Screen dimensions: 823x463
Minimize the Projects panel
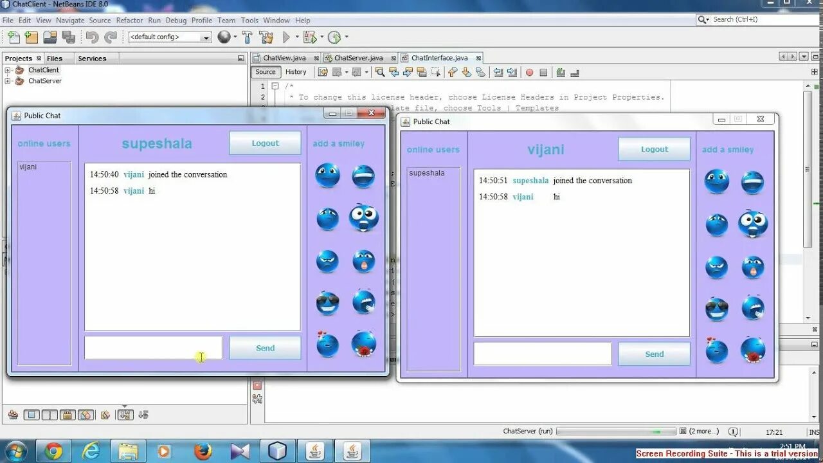click(240, 58)
